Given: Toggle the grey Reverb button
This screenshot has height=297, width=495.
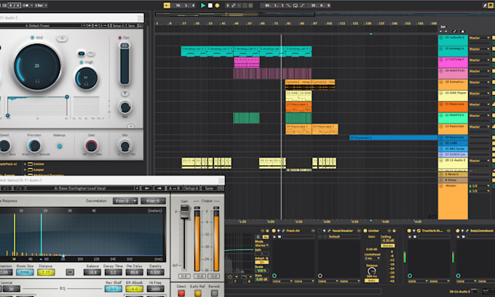Looking at the screenshot, I should pyautogui.click(x=214, y=293).
